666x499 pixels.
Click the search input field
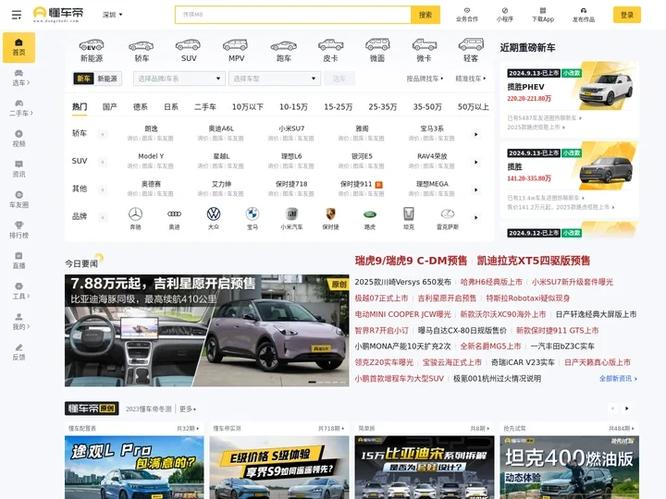click(292, 15)
